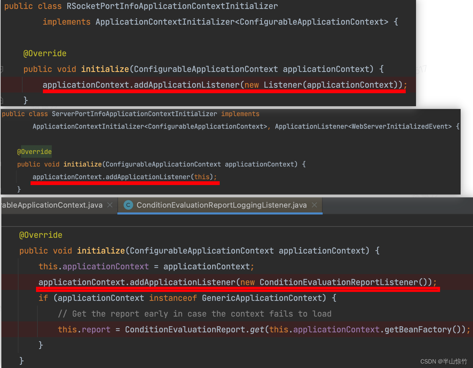The height and width of the screenshot is (368, 473).
Task: Click the class icon on the ConditionEvaluationReportLoggingListener tab
Action: coord(128,205)
